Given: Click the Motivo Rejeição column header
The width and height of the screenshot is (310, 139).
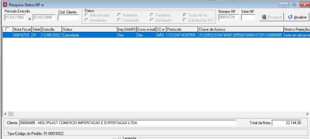Looking at the screenshot, I should 297,29.
